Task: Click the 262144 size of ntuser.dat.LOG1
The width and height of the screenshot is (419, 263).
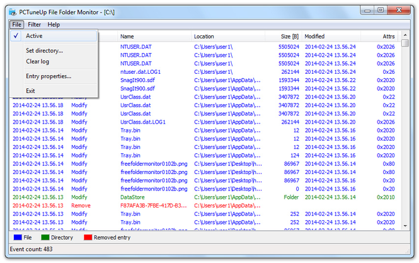Action: tap(290, 72)
